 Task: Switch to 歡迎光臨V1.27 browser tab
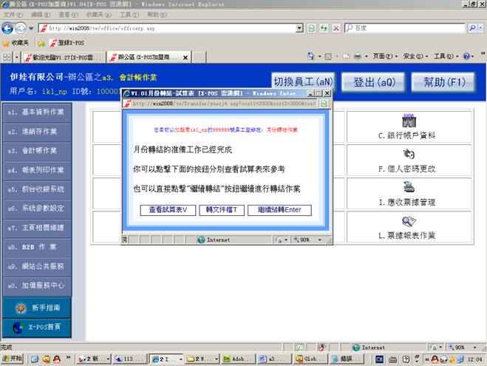pyautogui.click(x=61, y=57)
